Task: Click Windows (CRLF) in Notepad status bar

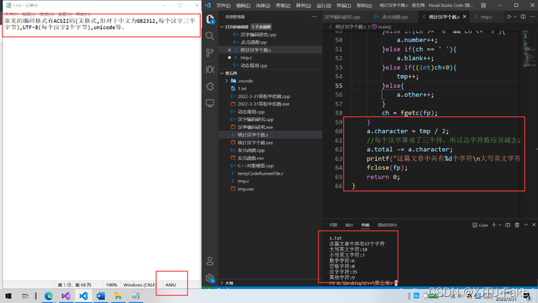Action: 140,285
